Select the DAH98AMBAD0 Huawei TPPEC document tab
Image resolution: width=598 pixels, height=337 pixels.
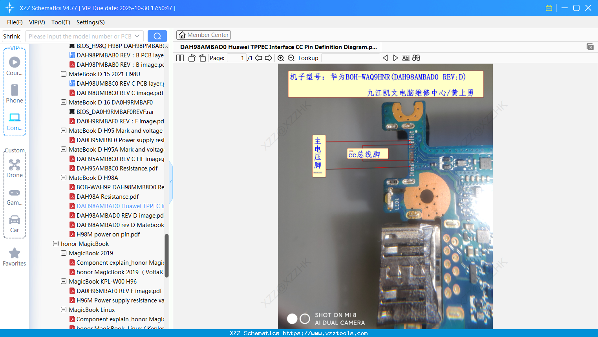pos(278,47)
